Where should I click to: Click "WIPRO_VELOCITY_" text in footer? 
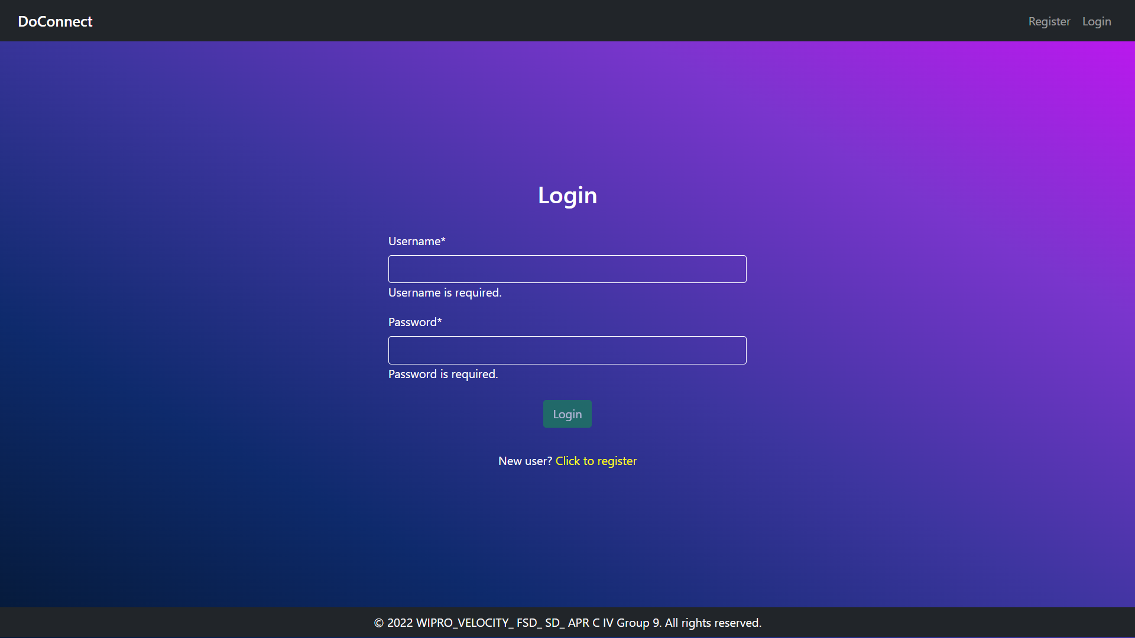(465, 623)
